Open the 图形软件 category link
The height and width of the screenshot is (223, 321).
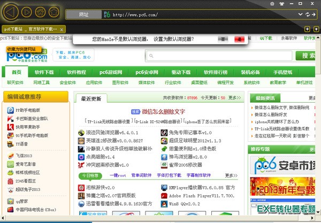pos(120,82)
